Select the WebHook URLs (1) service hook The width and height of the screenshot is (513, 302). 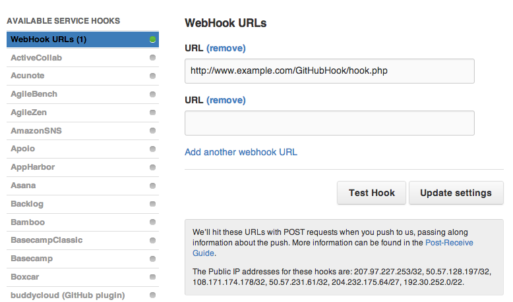coord(49,39)
